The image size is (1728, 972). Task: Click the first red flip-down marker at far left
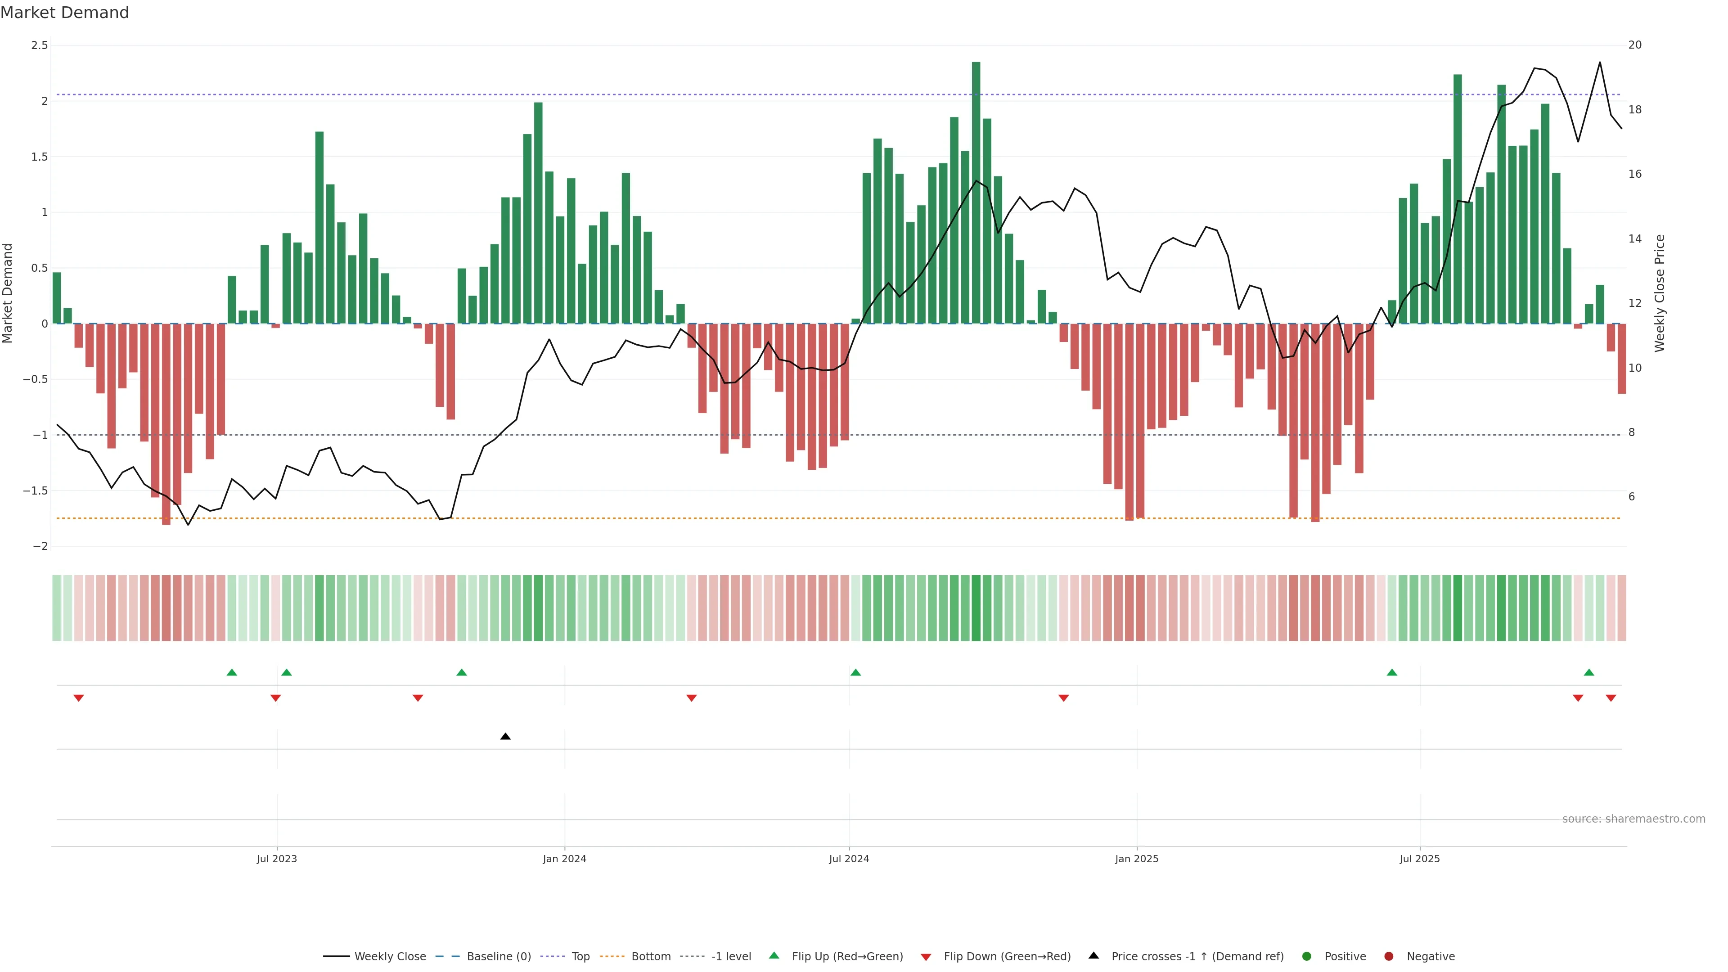click(x=78, y=698)
